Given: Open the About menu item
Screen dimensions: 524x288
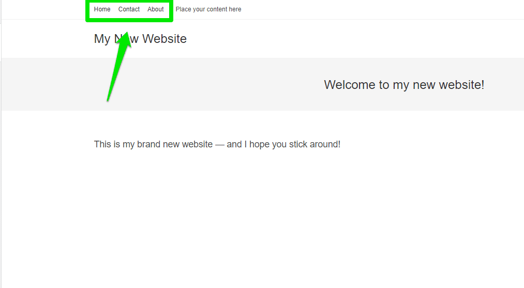Looking at the screenshot, I should point(155,9).
